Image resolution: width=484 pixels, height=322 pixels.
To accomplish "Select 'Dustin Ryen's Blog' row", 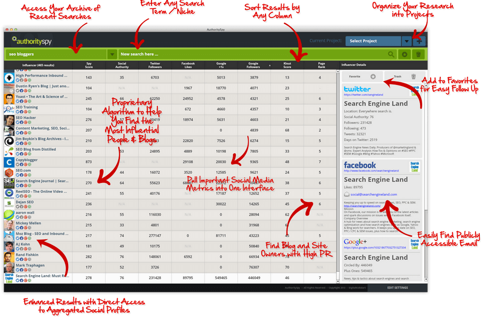I will pyautogui.click(x=170, y=88).
